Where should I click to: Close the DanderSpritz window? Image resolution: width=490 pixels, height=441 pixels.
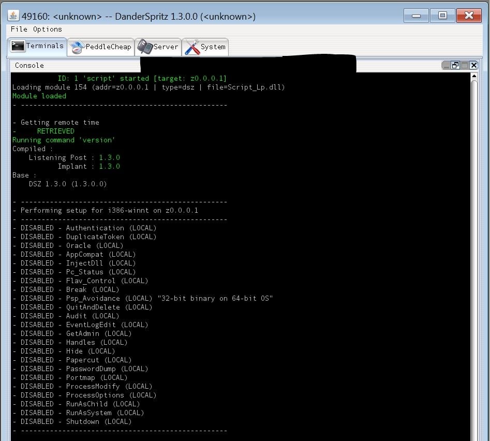[x=469, y=16]
